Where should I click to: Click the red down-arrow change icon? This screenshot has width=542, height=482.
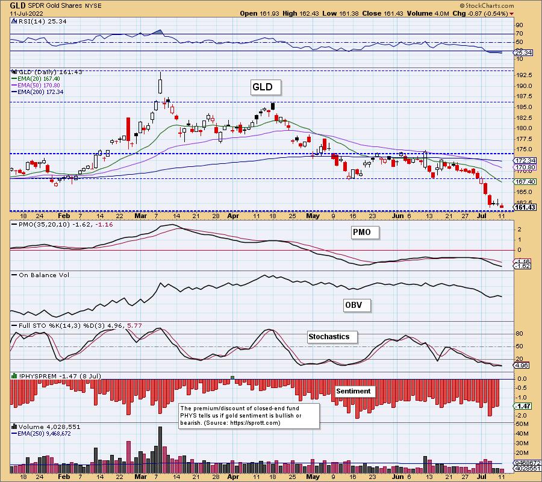pyautogui.click(x=511, y=14)
